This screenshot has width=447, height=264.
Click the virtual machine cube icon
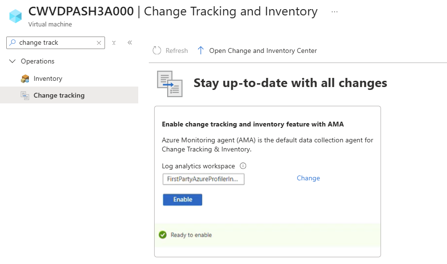(16, 16)
